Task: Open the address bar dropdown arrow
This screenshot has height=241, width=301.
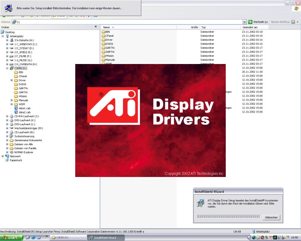Action: (x=244, y=22)
